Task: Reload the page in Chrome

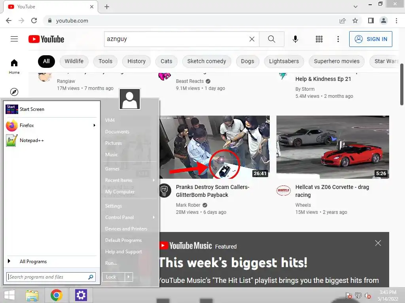Action: click(34, 21)
